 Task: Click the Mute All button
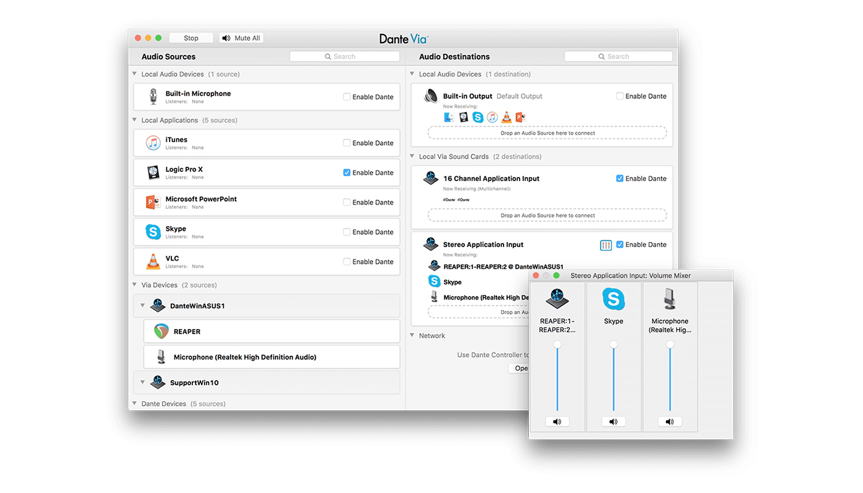coord(242,38)
